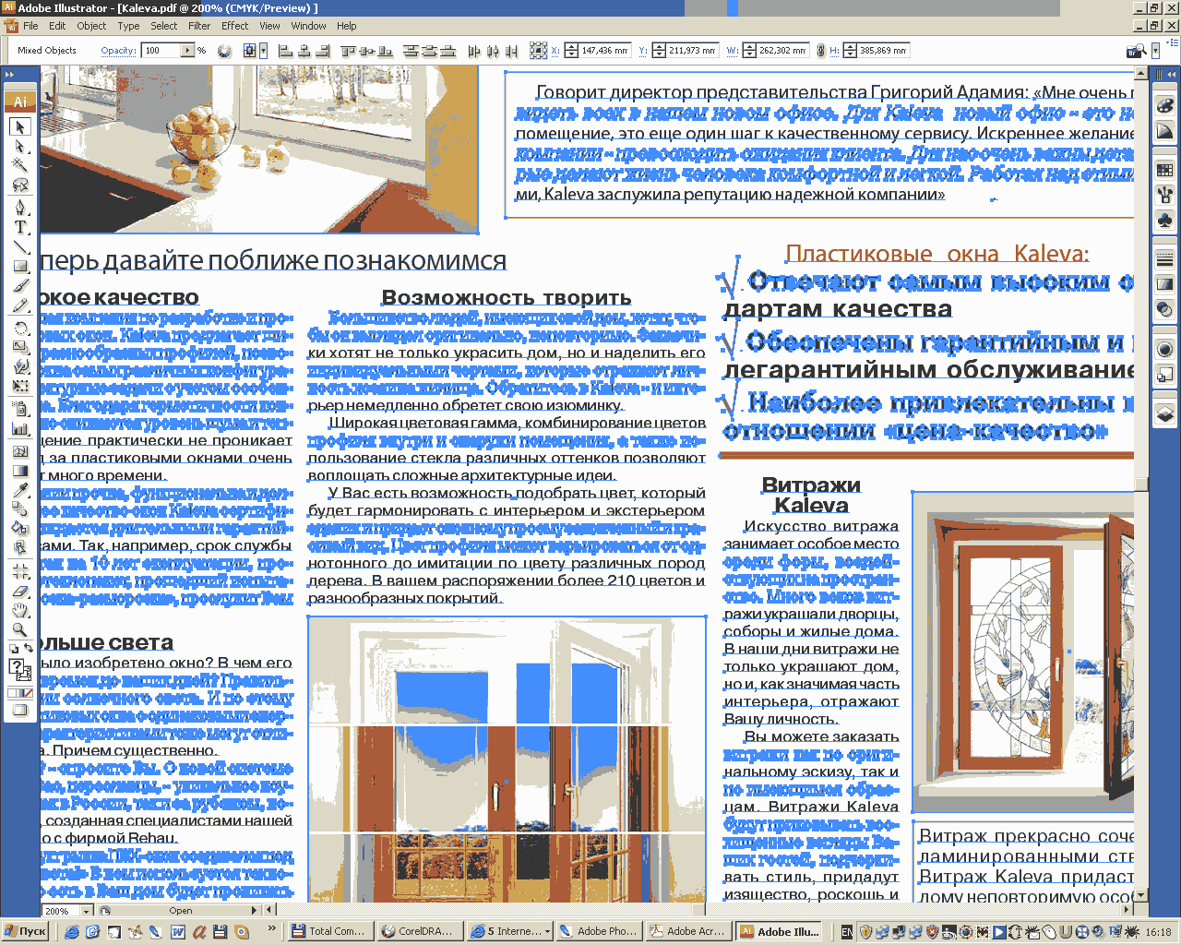
Task: Select the Gradient tool
Action: [x=20, y=472]
